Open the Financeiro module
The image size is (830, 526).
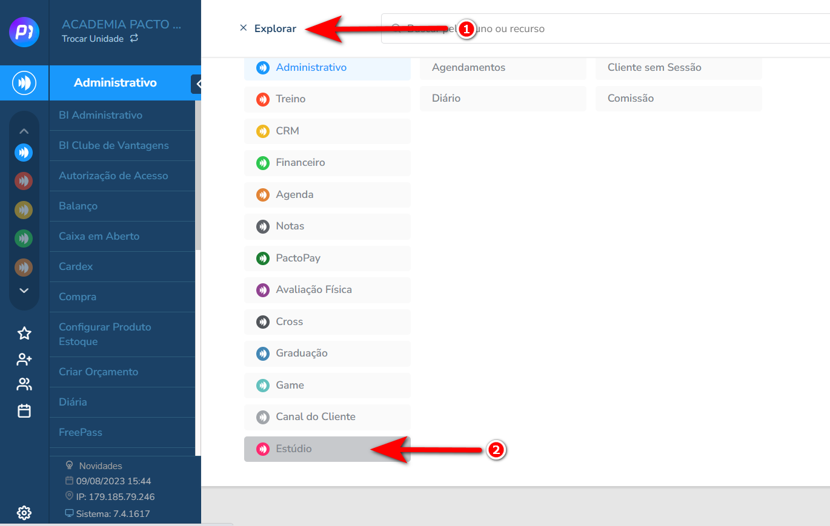[327, 163]
